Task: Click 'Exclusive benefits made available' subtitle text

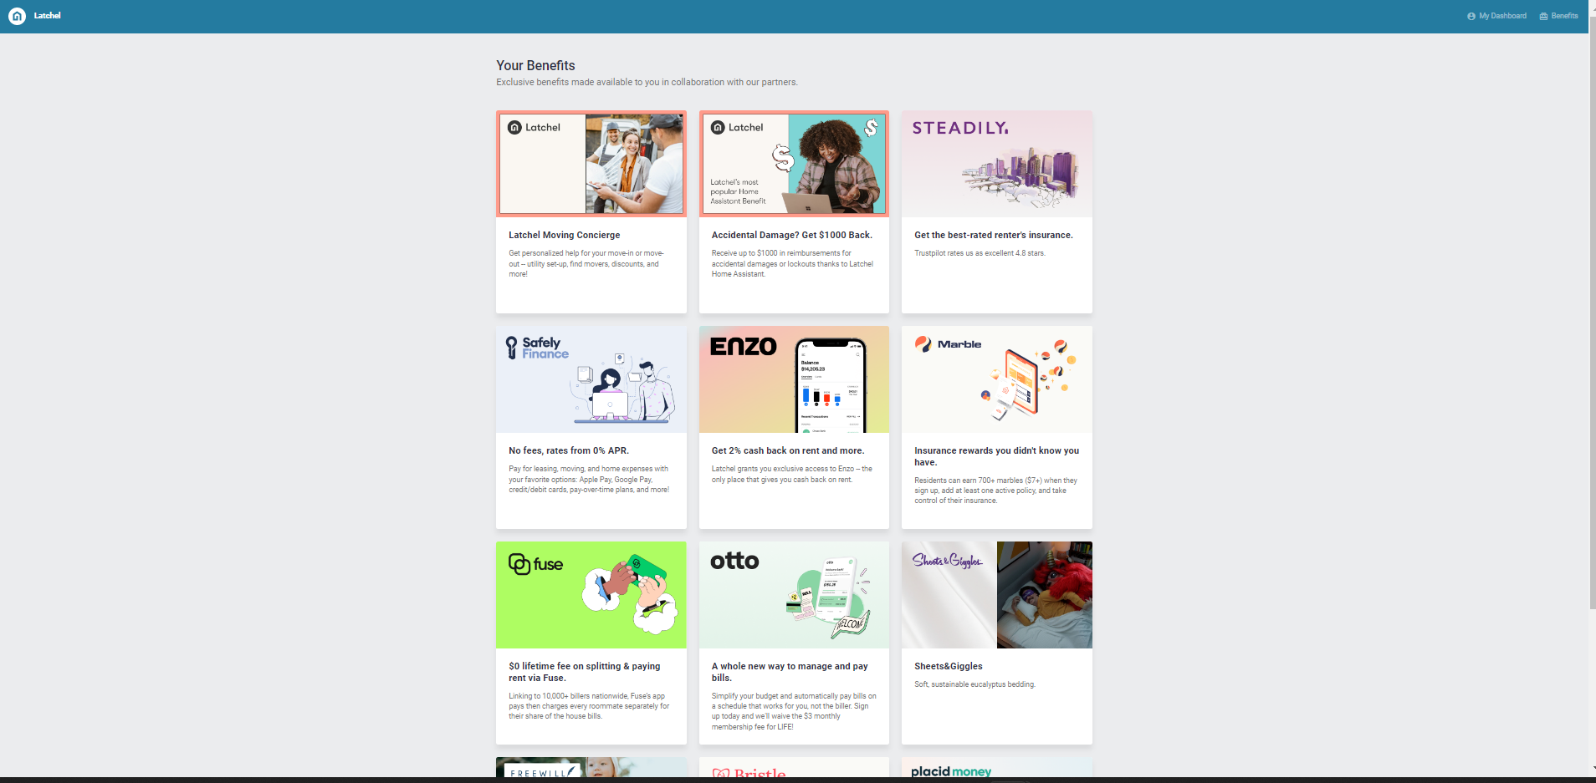Action: click(x=647, y=83)
